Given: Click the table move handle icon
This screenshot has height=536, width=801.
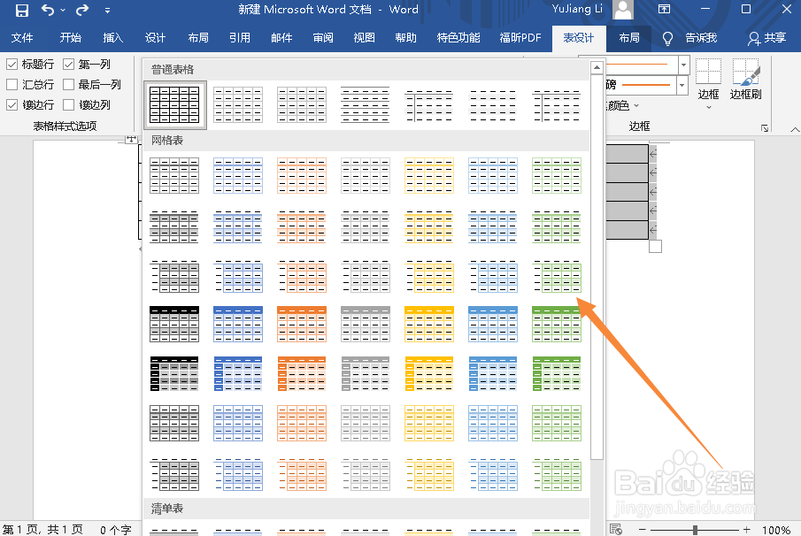Looking at the screenshot, I should pyautogui.click(x=131, y=139).
